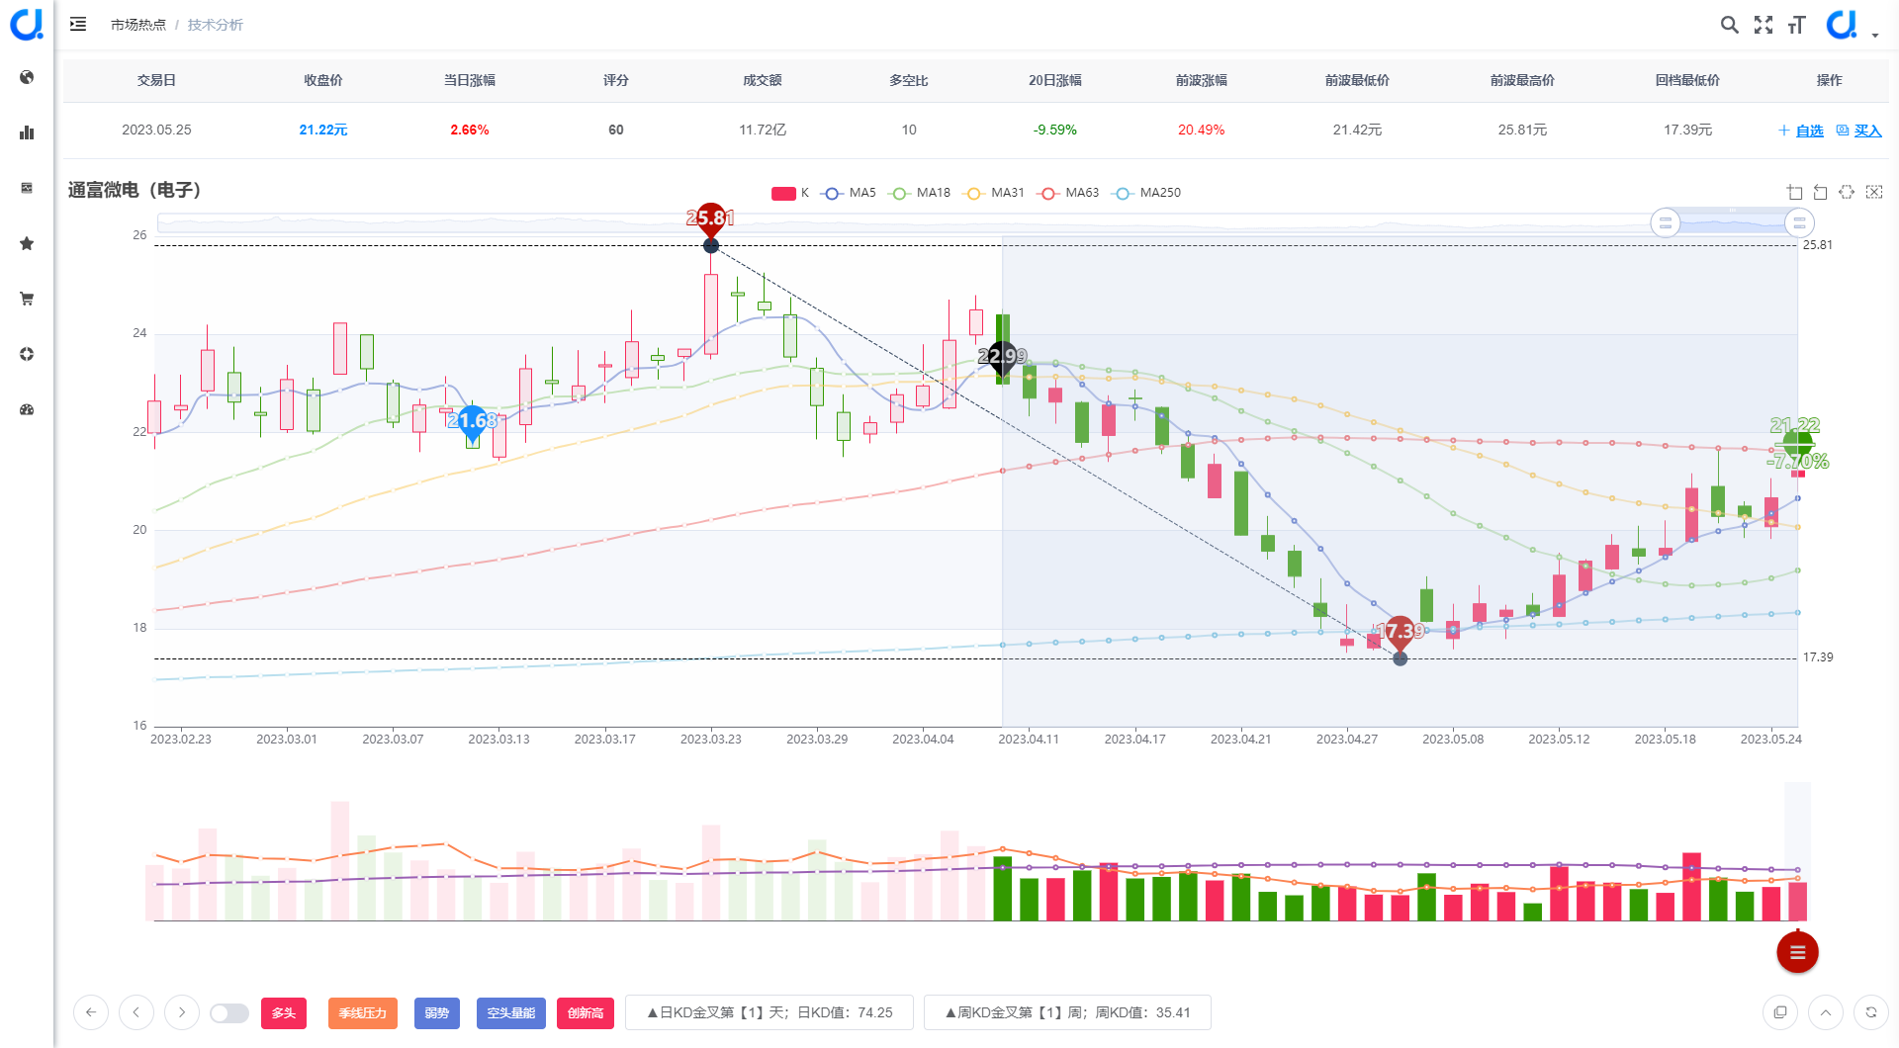Click the 2.66% daily change cell
The width and height of the screenshot is (1899, 1048).
(x=470, y=130)
